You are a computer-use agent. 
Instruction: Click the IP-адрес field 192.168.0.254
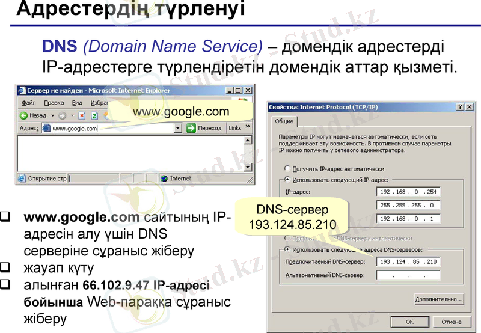408,192
